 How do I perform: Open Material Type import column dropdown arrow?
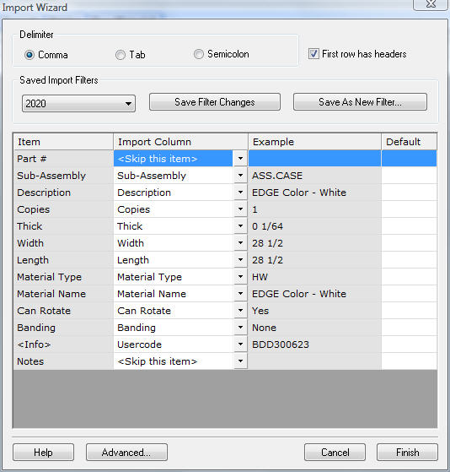tap(240, 276)
